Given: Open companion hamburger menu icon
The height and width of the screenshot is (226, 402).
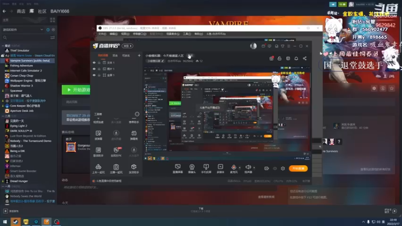Looking at the screenshot, I should click(x=288, y=46).
